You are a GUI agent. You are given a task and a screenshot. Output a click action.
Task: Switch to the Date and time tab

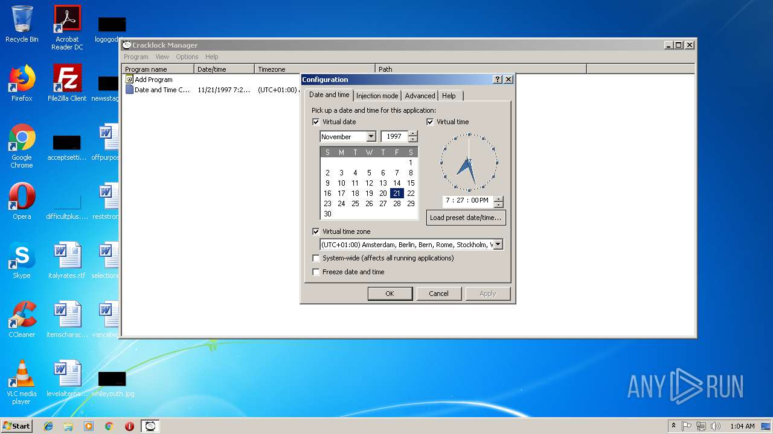click(x=329, y=95)
